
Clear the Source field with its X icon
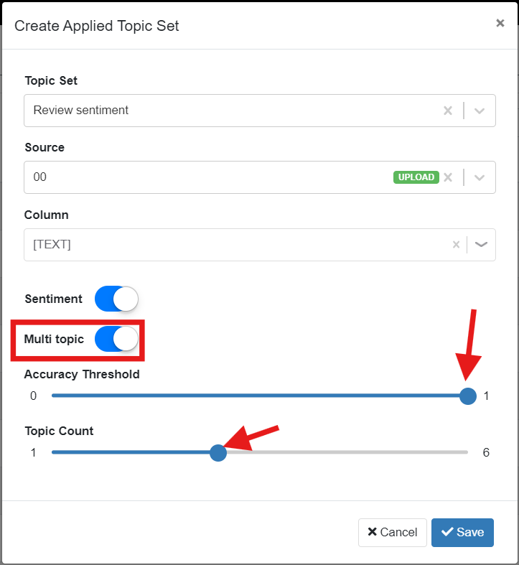click(x=448, y=177)
